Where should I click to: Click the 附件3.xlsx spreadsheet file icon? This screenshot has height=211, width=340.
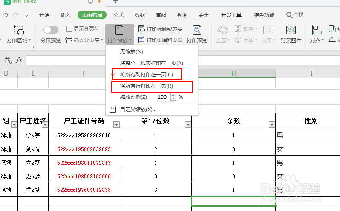tap(7, 2)
